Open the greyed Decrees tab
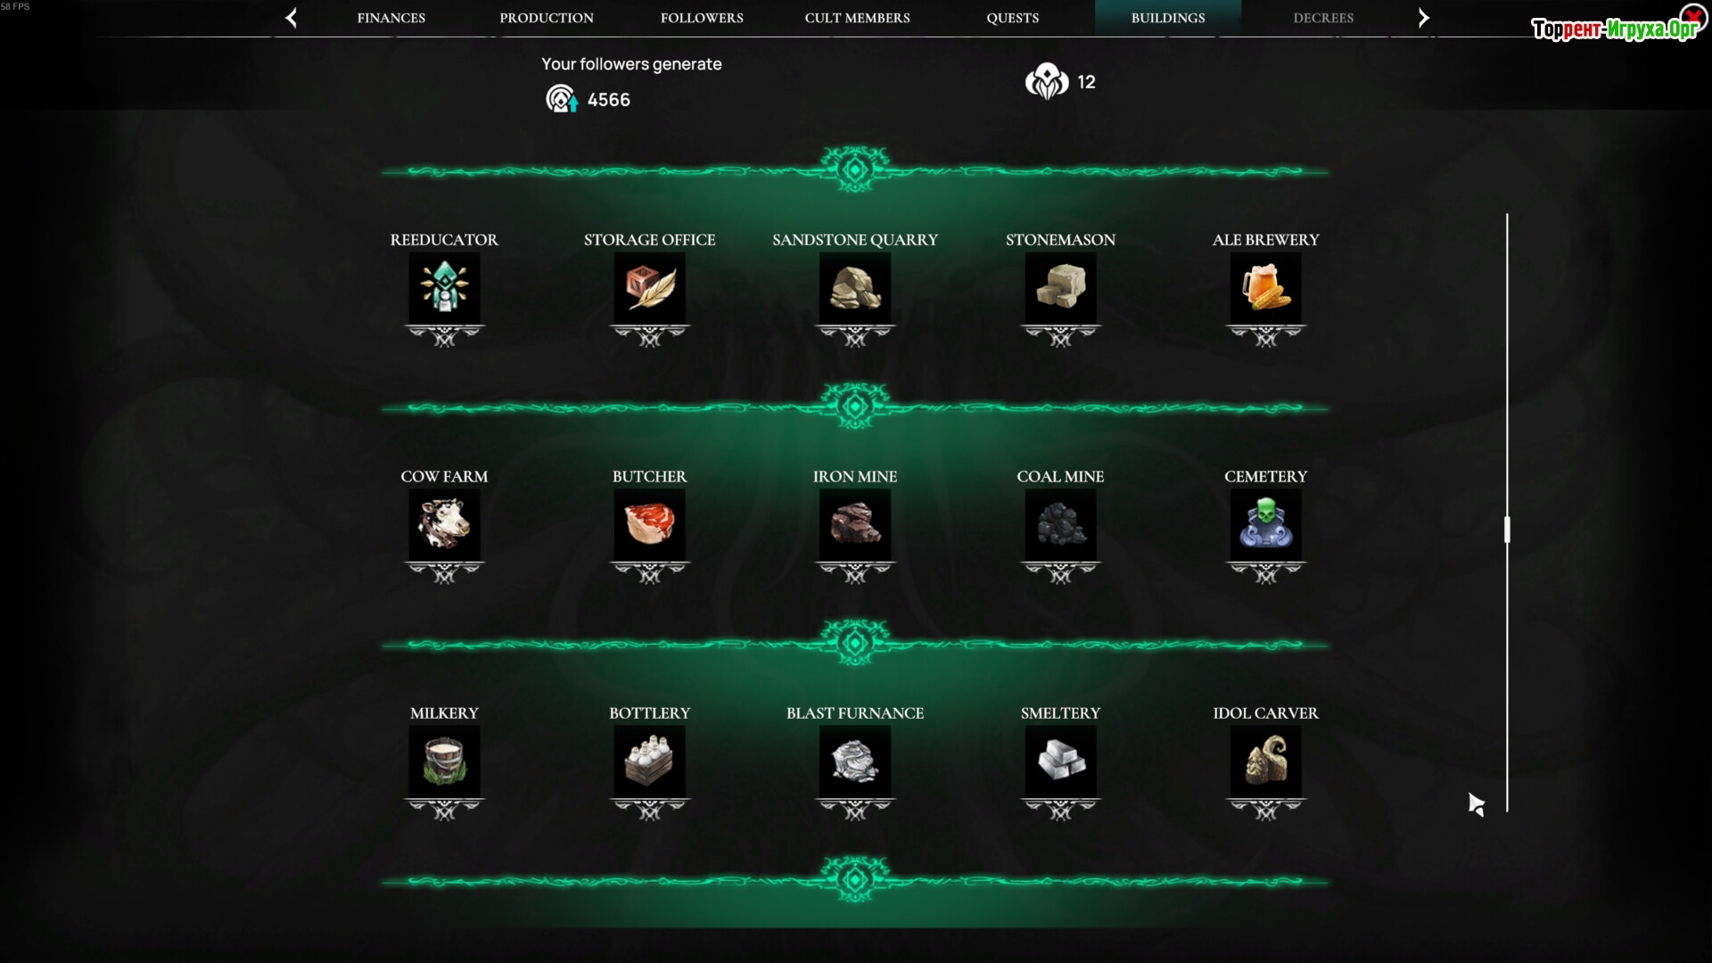 (1323, 18)
